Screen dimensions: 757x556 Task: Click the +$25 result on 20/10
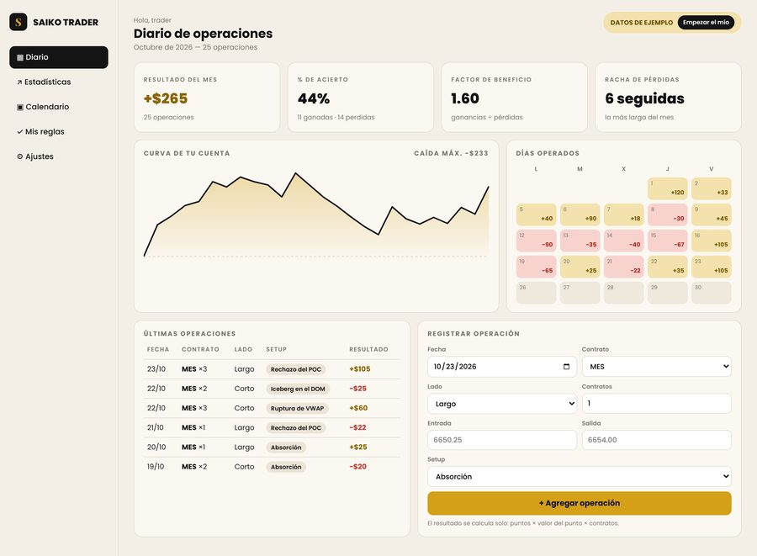click(358, 447)
